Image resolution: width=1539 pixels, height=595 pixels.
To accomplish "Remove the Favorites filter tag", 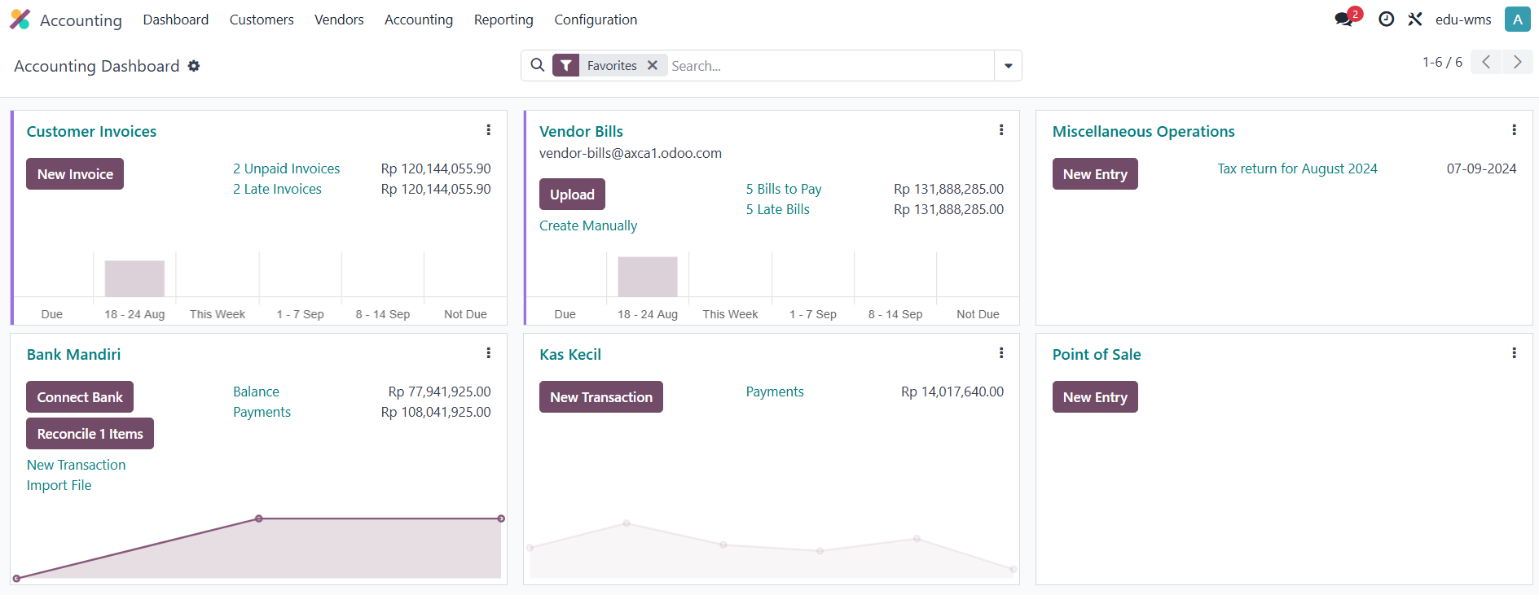I will (653, 65).
